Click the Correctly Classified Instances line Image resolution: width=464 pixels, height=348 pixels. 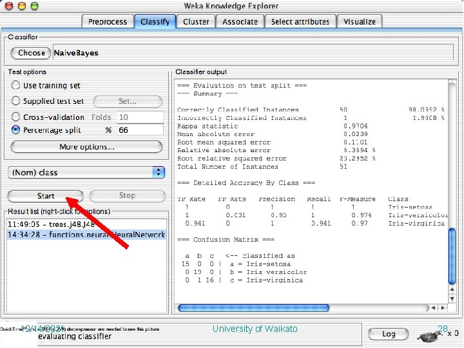(311, 110)
